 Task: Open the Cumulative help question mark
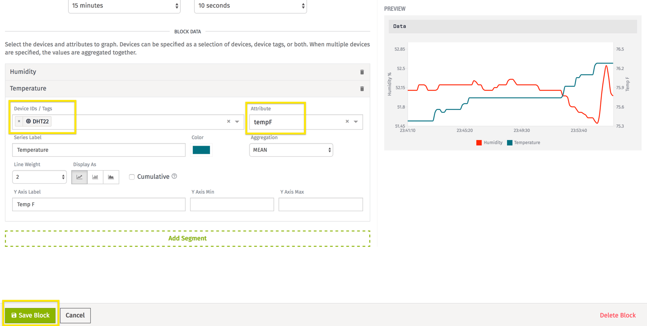[174, 176]
